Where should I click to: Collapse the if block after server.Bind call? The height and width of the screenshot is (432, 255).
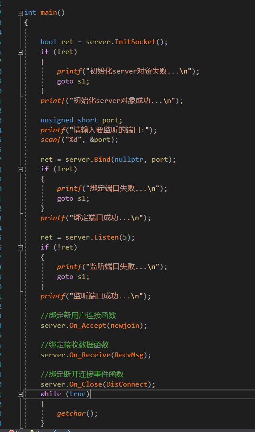[20, 169]
